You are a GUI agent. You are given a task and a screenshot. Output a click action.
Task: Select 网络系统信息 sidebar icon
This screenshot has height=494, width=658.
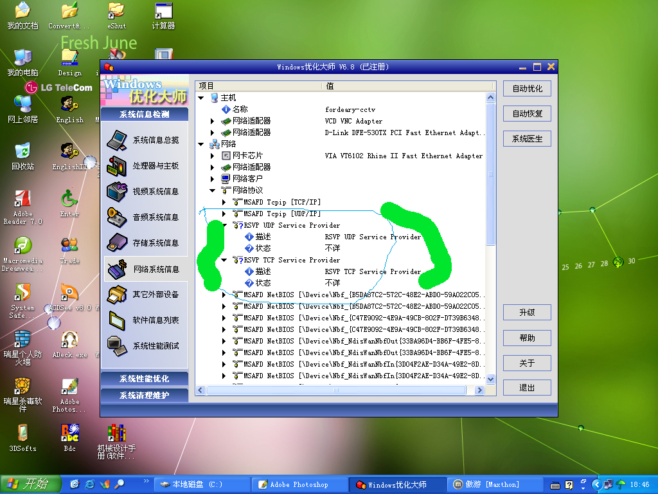tap(117, 270)
